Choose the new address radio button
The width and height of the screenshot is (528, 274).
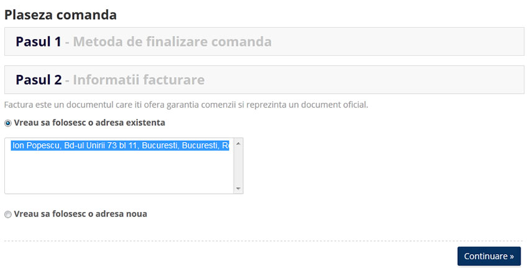[x=7, y=214]
